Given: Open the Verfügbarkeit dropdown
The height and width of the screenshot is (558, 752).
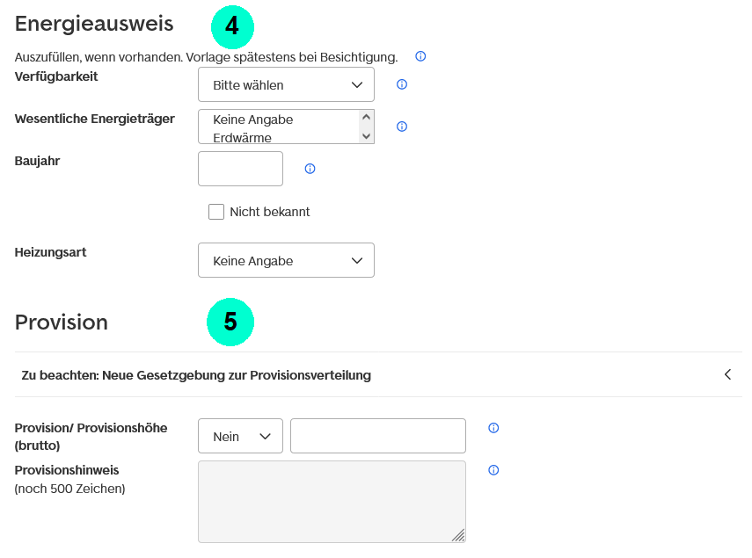Looking at the screenshot, I should coord(286,84).
